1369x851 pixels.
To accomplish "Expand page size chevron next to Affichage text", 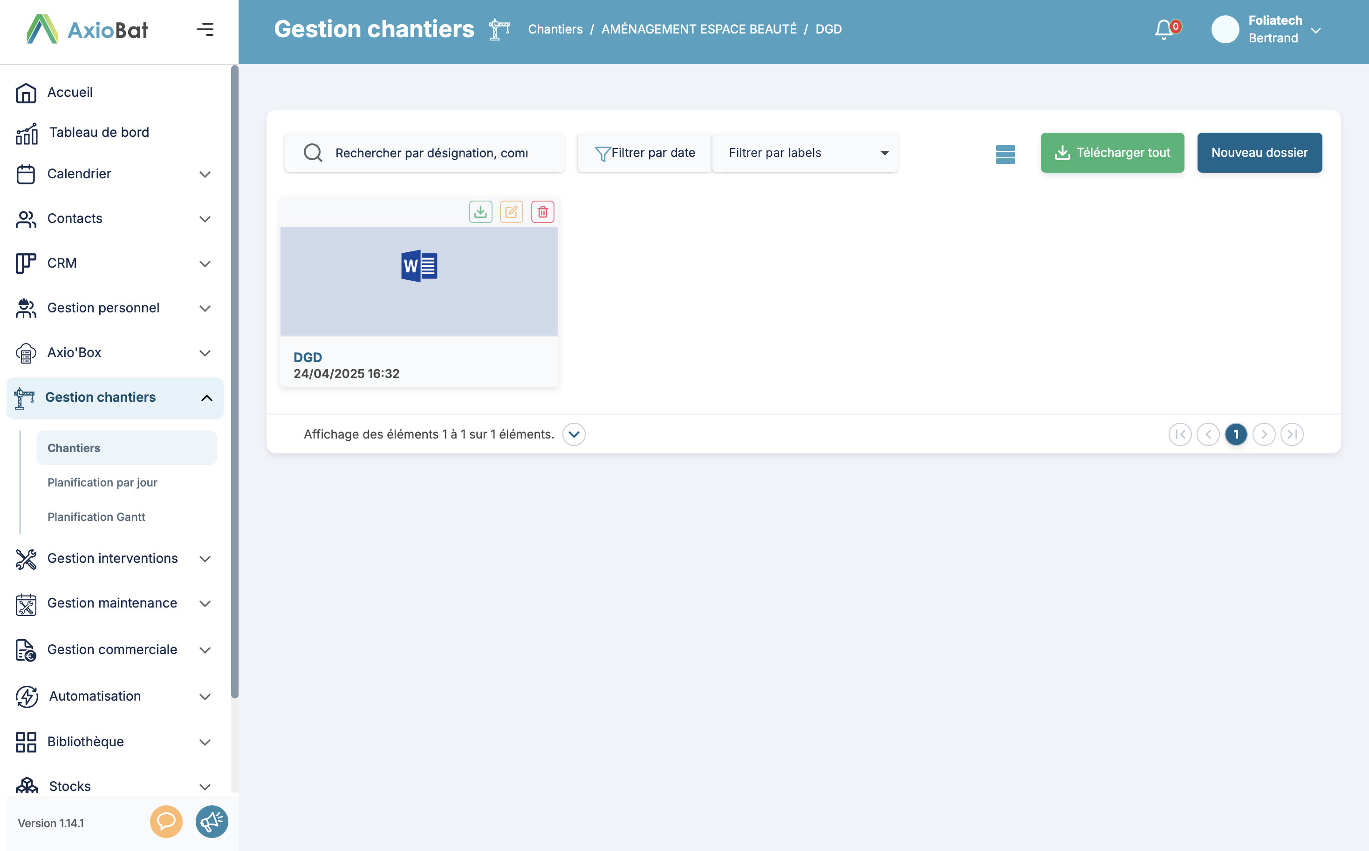I will pos(574,434).
